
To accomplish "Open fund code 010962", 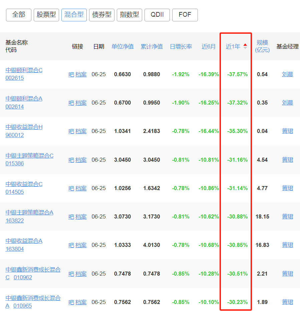I will click(x=23, y=277).
